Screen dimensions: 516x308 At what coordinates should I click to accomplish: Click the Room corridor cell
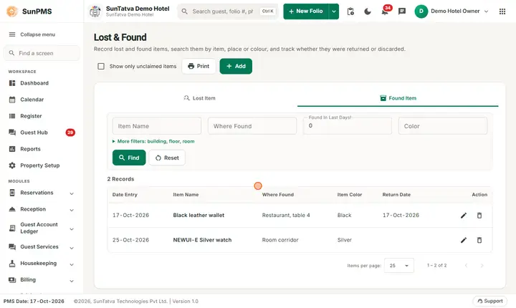[280, 240]
